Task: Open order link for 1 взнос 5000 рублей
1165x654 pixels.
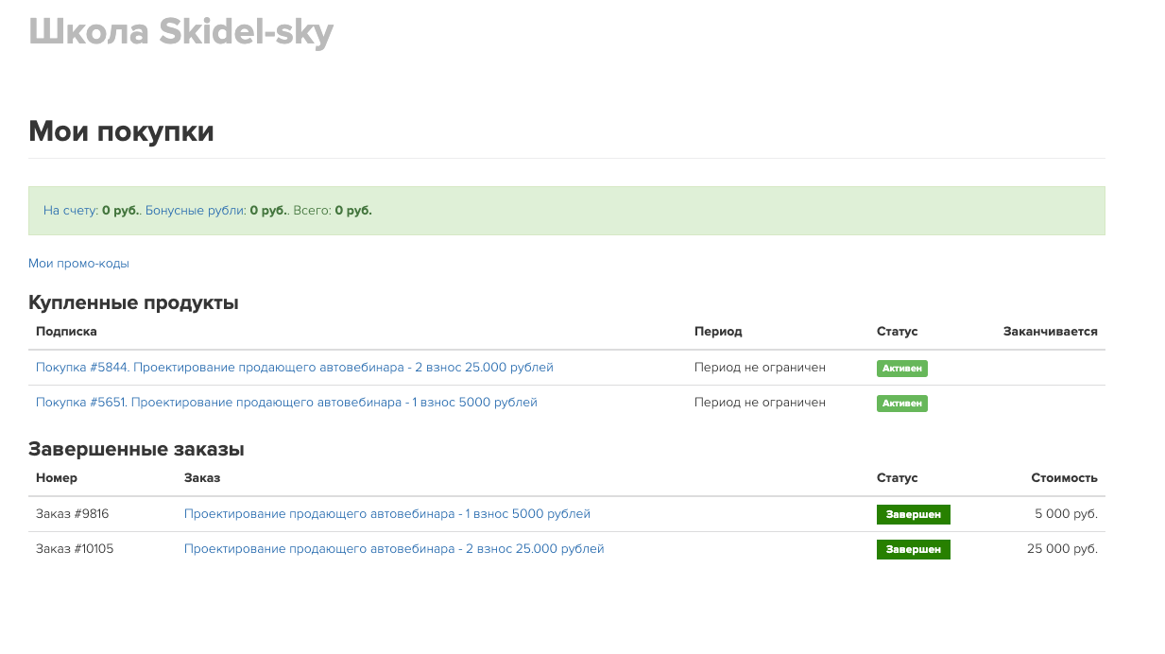Action: click(387, 513)
